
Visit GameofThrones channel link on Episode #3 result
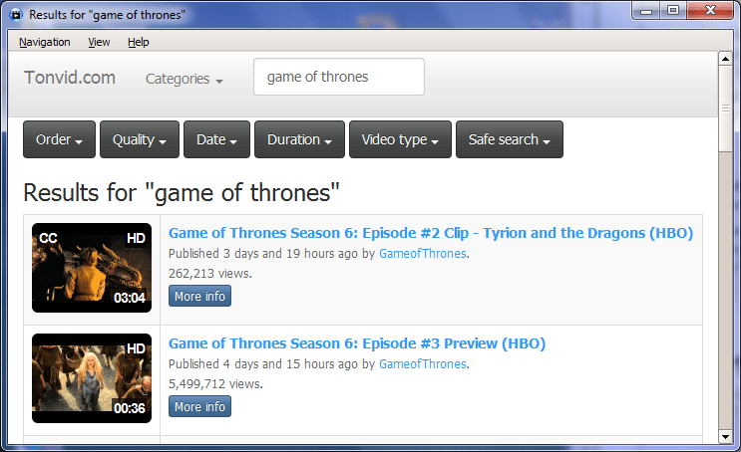click(423, 364)
